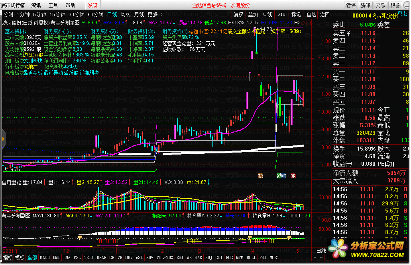Select 60分钟 period
This screenshot has width=411, height=265.
(x=95, y=14)
